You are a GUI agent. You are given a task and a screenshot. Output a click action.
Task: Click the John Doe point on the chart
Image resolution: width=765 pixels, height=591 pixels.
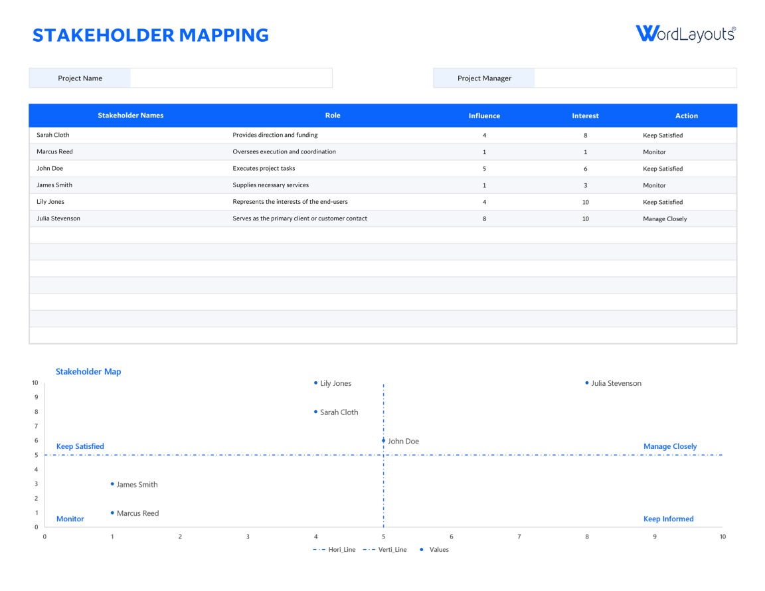pos(383,440)
